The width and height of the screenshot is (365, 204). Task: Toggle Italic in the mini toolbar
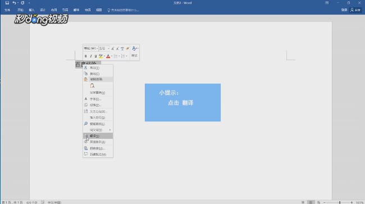pyautogui.click(x=90, y=56)
